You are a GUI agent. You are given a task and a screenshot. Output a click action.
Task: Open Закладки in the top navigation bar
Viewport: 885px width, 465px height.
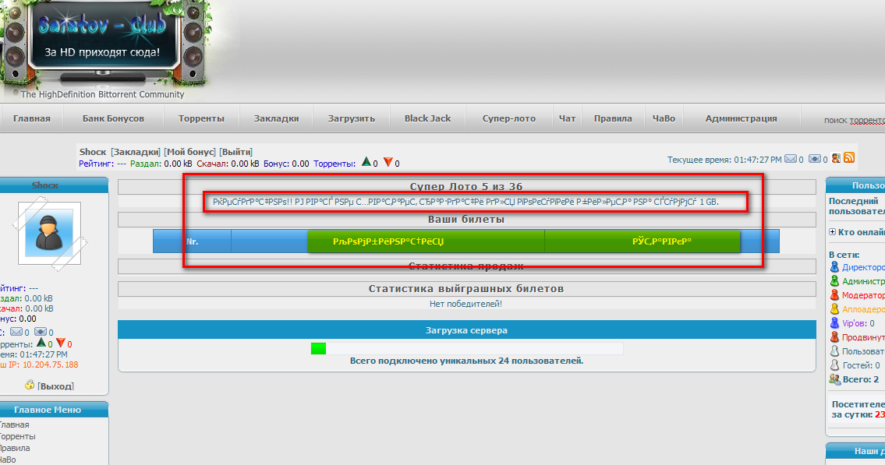coord(276,118)
